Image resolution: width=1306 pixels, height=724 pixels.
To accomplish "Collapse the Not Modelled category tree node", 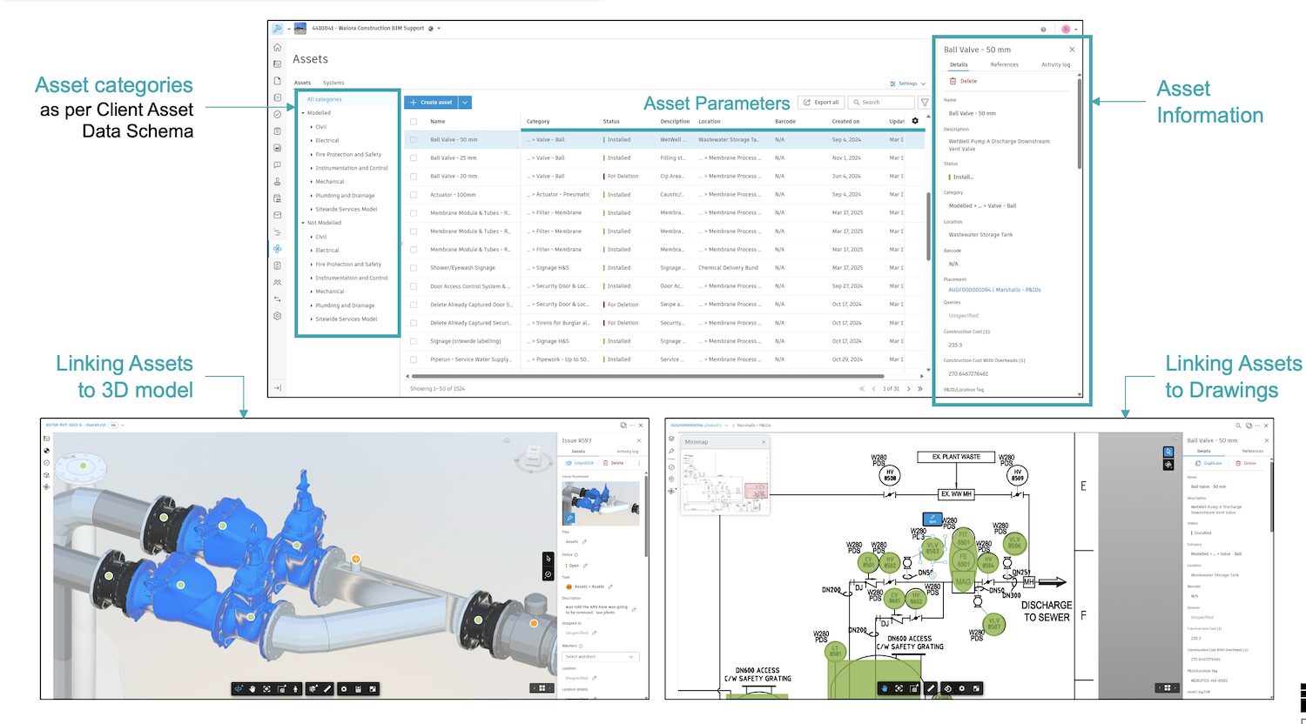I will coord(303,223).
